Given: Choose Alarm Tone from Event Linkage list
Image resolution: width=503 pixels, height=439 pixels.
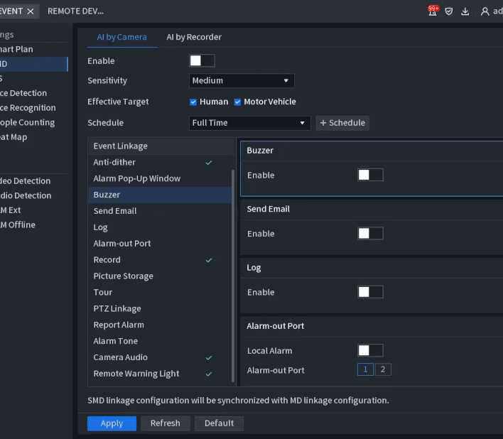Looking at the screenshot, I should pos(116,341).
